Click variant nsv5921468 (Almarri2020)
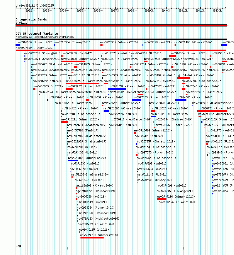 (193, 42)
